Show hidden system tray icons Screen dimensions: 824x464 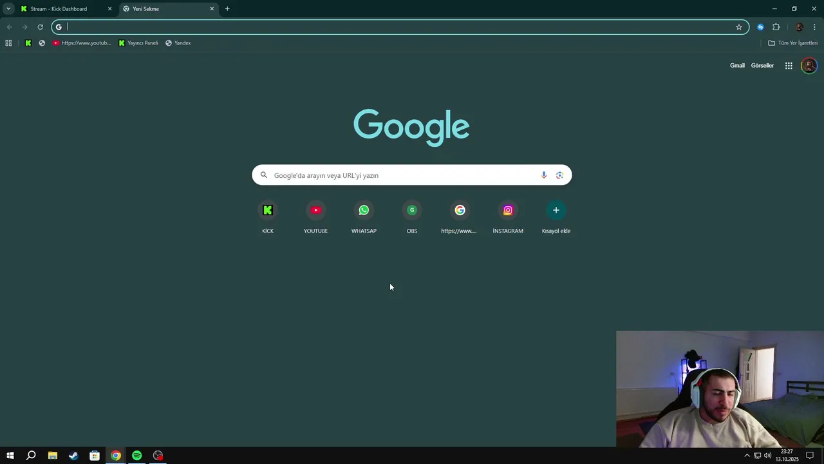pyautogui.click(x=747, y=456)
